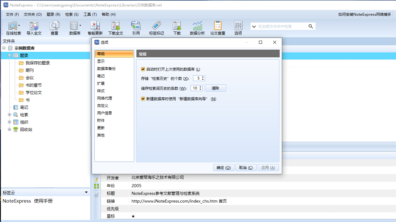Expand the 组织 tree node
396x222 pixels.
pos(10,122)
